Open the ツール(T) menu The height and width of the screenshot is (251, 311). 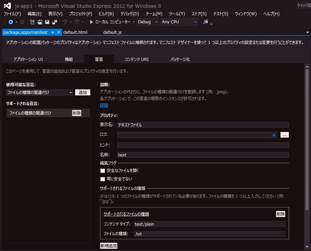177,14
